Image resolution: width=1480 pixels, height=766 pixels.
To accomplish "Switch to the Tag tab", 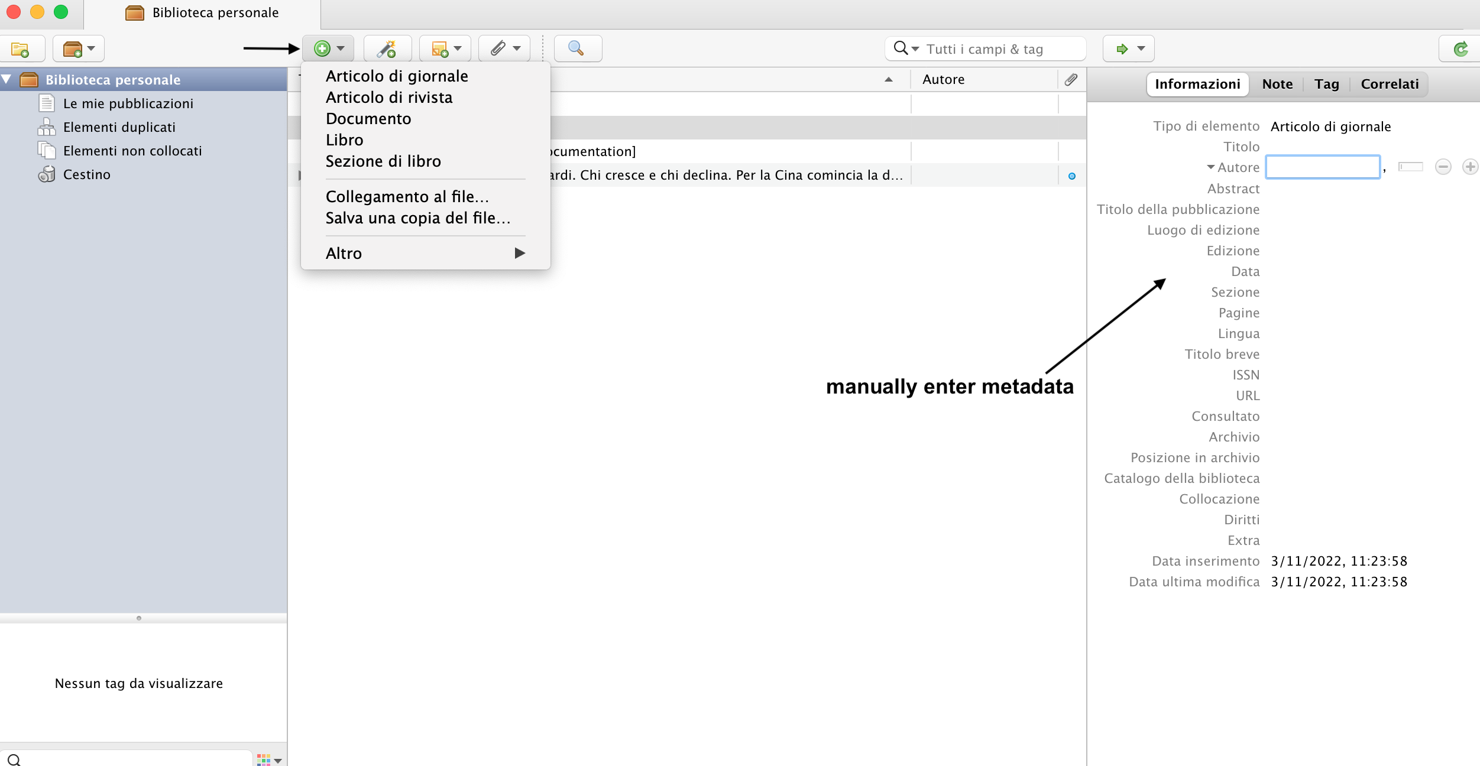I will click(x=1327, y=84).
